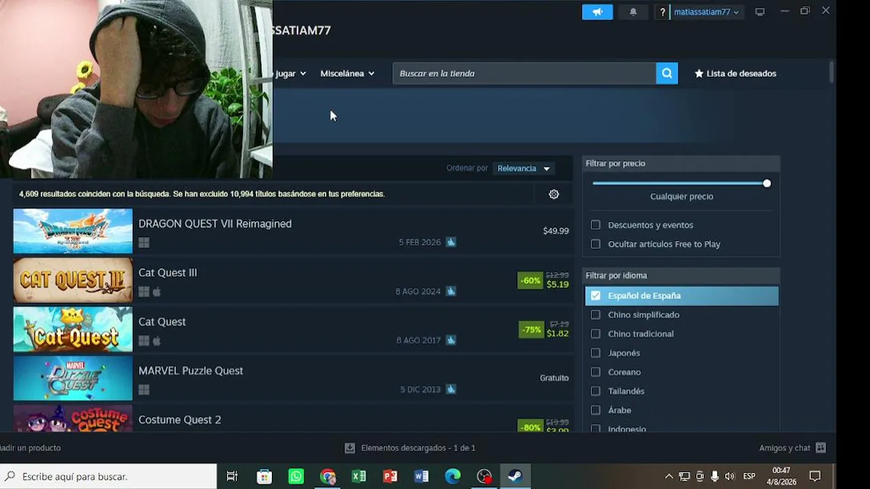870x489 pixels.
Task: Click the downloads icon in the bottom bar
Action: click(350, 448)
